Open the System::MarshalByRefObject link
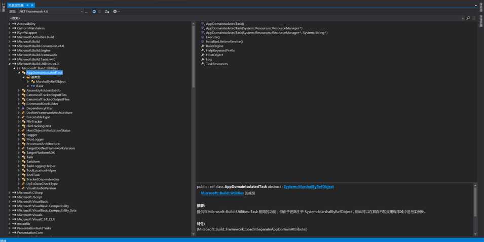 [x=309, y=186]
